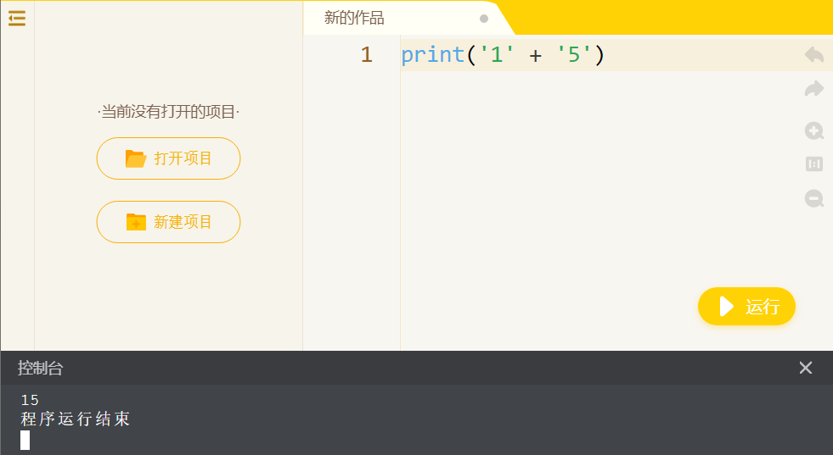Click the console input cursor block
The width and height of the screenshot is (833, 455).
[25, 440]
